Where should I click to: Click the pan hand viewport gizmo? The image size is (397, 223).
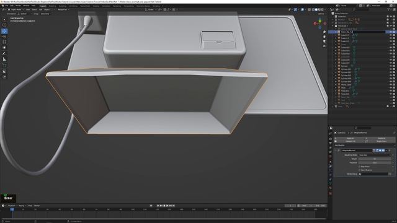(x=324, y=37)
